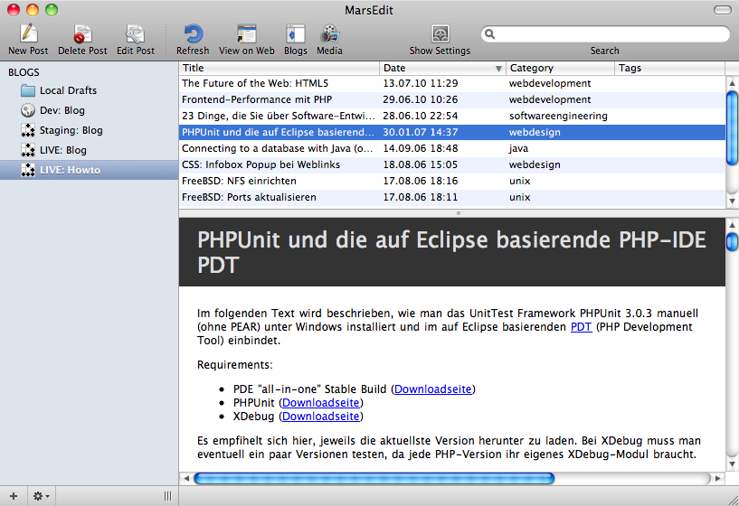Click preview scroll left arrow
The height and width of the screenshot is (506, 739).
point(186,478)
